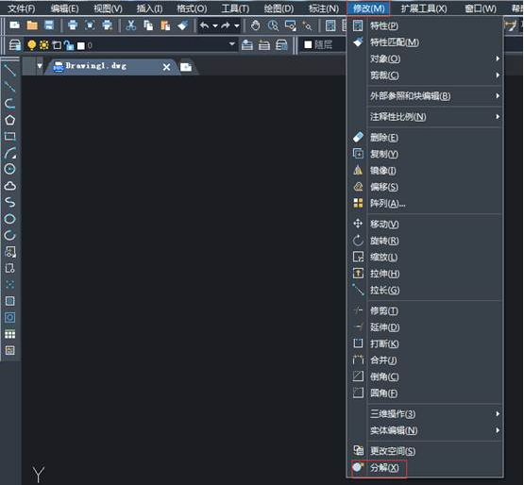524x485 pixels.
Task: Click the white layer color swatch
Action: tap(81, 45)
